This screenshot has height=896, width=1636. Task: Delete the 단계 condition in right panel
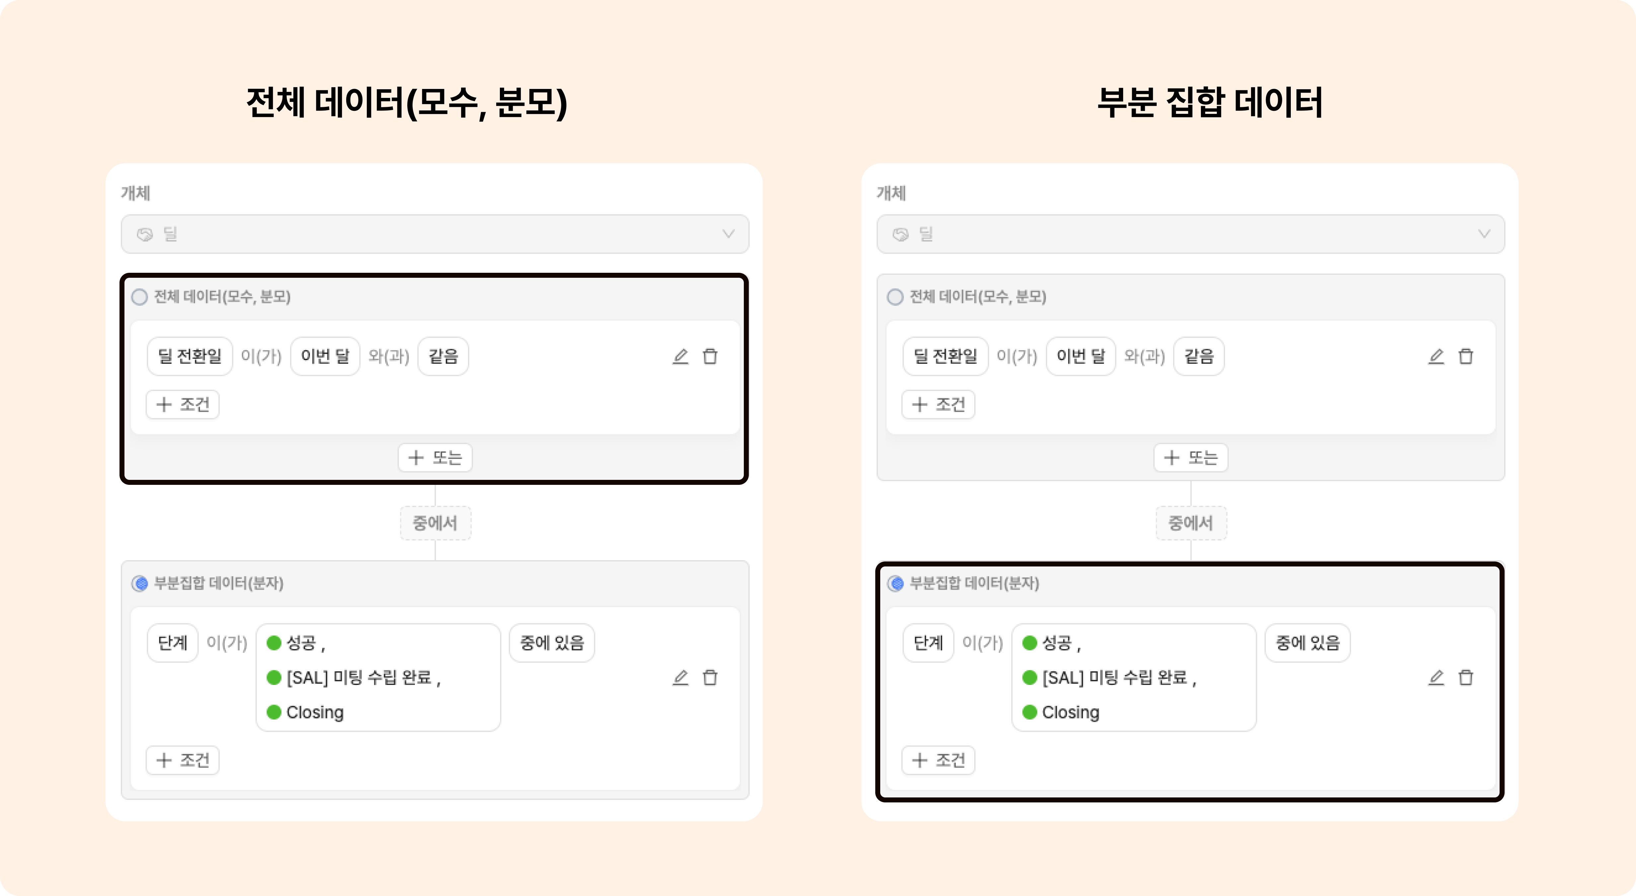1466,678
